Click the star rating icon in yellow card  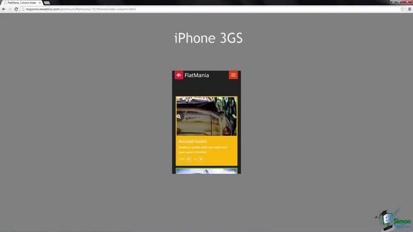pyautogui.click(x=201, y=159)
